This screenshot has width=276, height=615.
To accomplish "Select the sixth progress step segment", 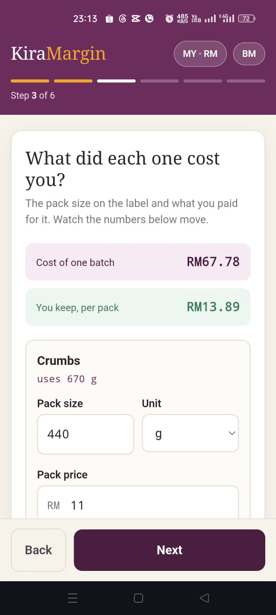I will point(246,80).
